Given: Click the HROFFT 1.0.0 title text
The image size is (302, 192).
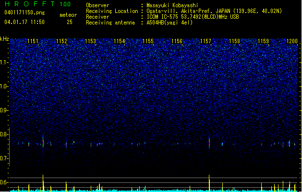Looking at the screenshot, I should [37, 4].
